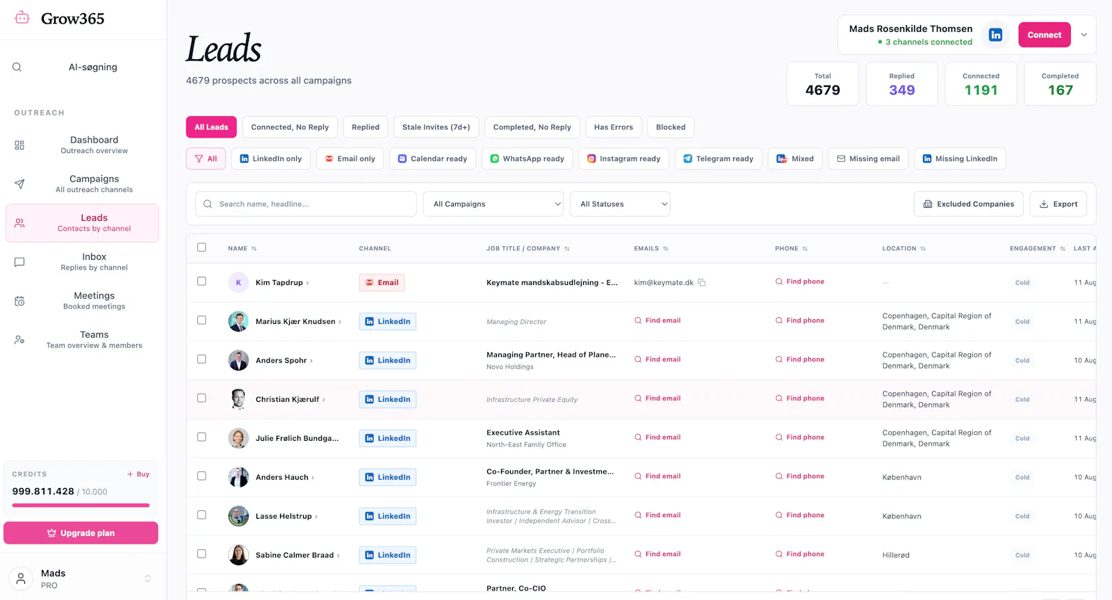Filter by LinkedIn only channel
The image size is (1112, 600).
[271, 159]
